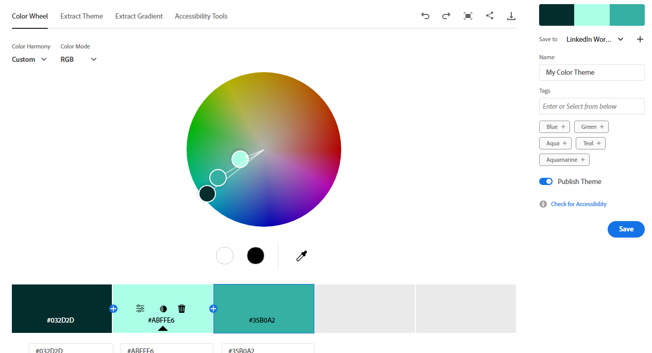Add the Teal tag
Viewport: 652px width, 353px height.
[x=591, y=143]
